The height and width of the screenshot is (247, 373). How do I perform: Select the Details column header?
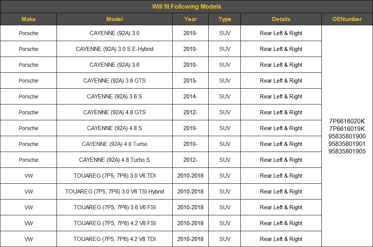281,19
